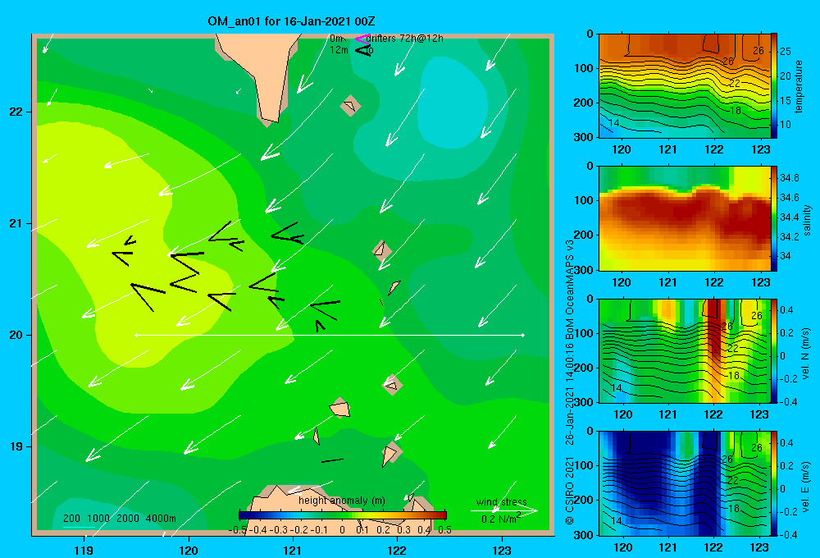Click the 'BoM OceanMAPS v3' vertical text
The width and height of the screenshot is (820, 558).
tap(570, 289)
